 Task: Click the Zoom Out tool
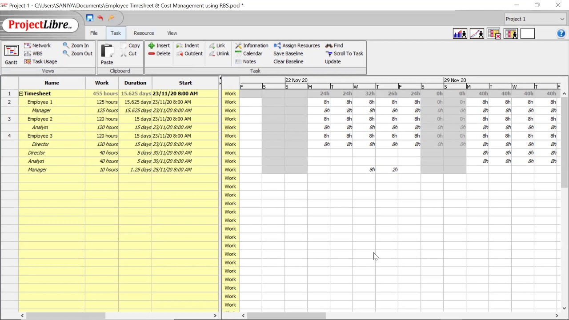pyautogui.click(x=77, y=53)
